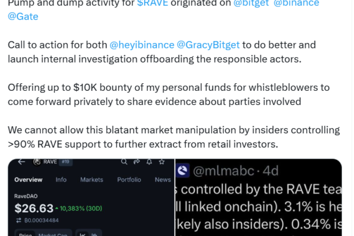Click the star favorite icon for RAVE
354x236 pixels.
pos(162,162)
